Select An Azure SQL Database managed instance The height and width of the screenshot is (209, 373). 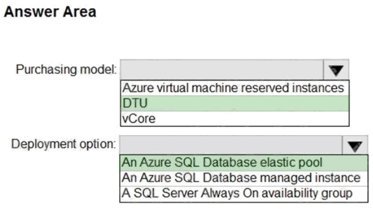pos(244,178)
